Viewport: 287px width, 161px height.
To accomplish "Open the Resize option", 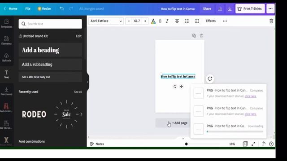I will click(x=44, y=8).
